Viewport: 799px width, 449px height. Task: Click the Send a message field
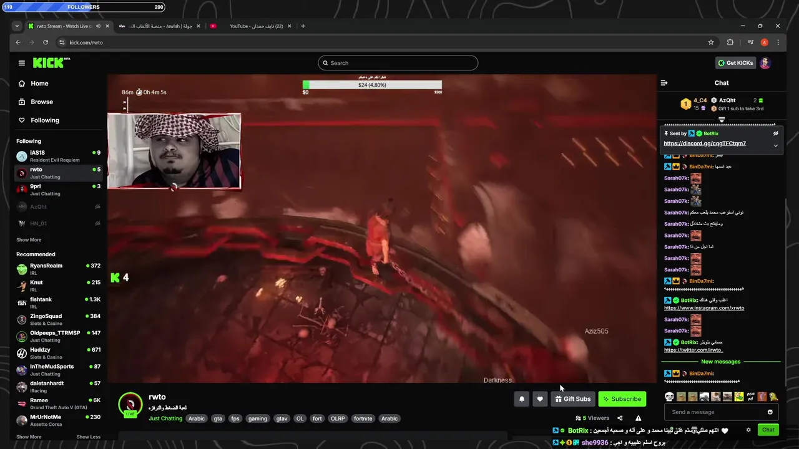[721, 412]
